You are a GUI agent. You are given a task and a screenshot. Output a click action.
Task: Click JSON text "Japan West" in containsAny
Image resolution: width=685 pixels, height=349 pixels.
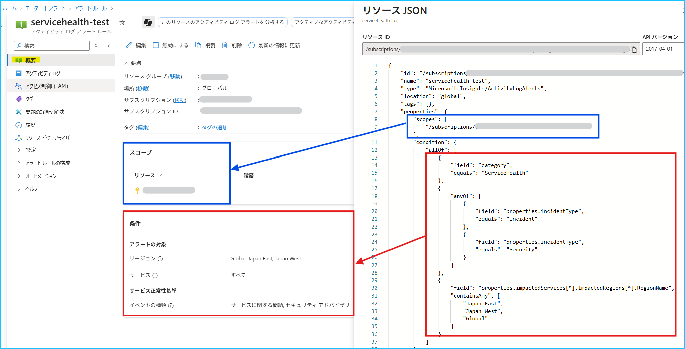pos(483,311)
